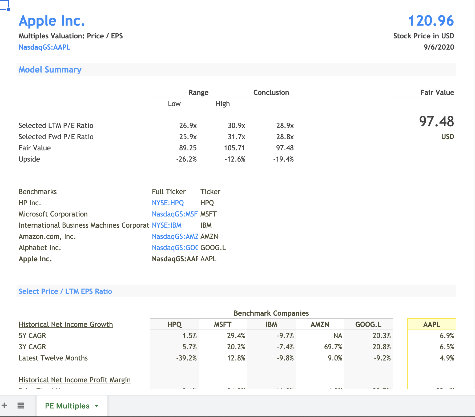Click the 5Y CAGR row label
475x417 pixels.
32,336
